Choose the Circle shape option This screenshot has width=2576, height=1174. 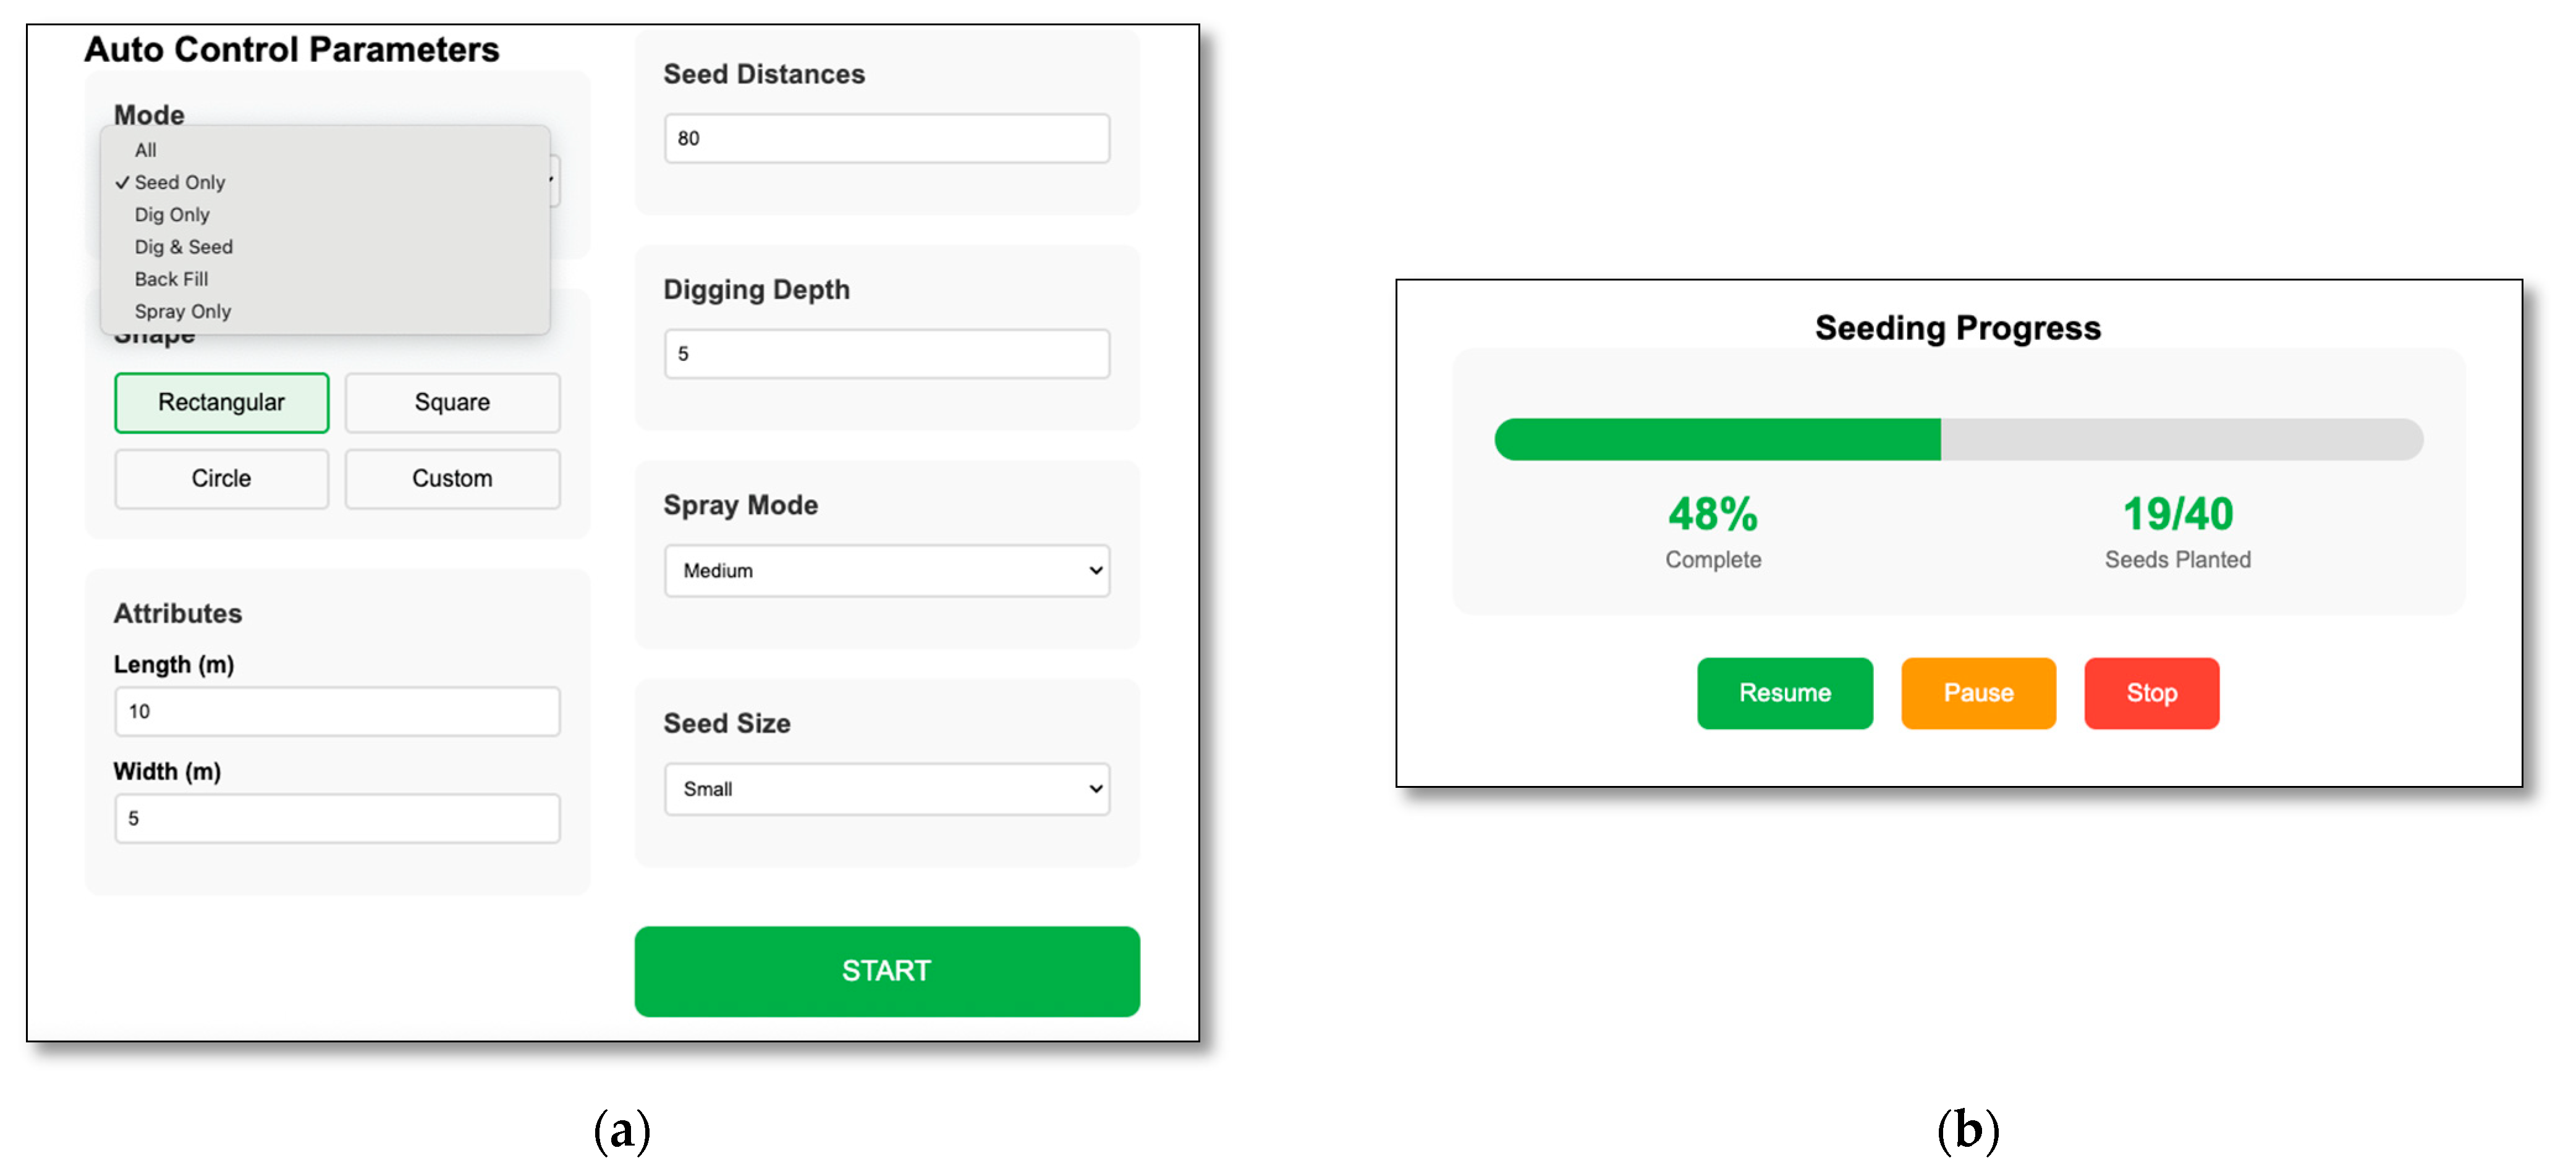tap(221, 478)
